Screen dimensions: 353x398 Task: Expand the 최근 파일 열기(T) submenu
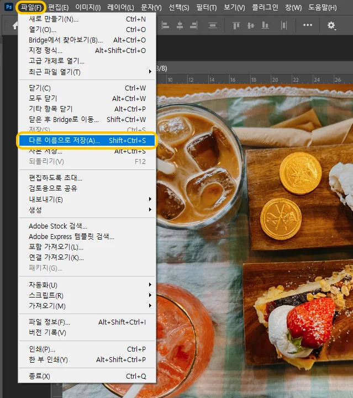coord(87,72)
